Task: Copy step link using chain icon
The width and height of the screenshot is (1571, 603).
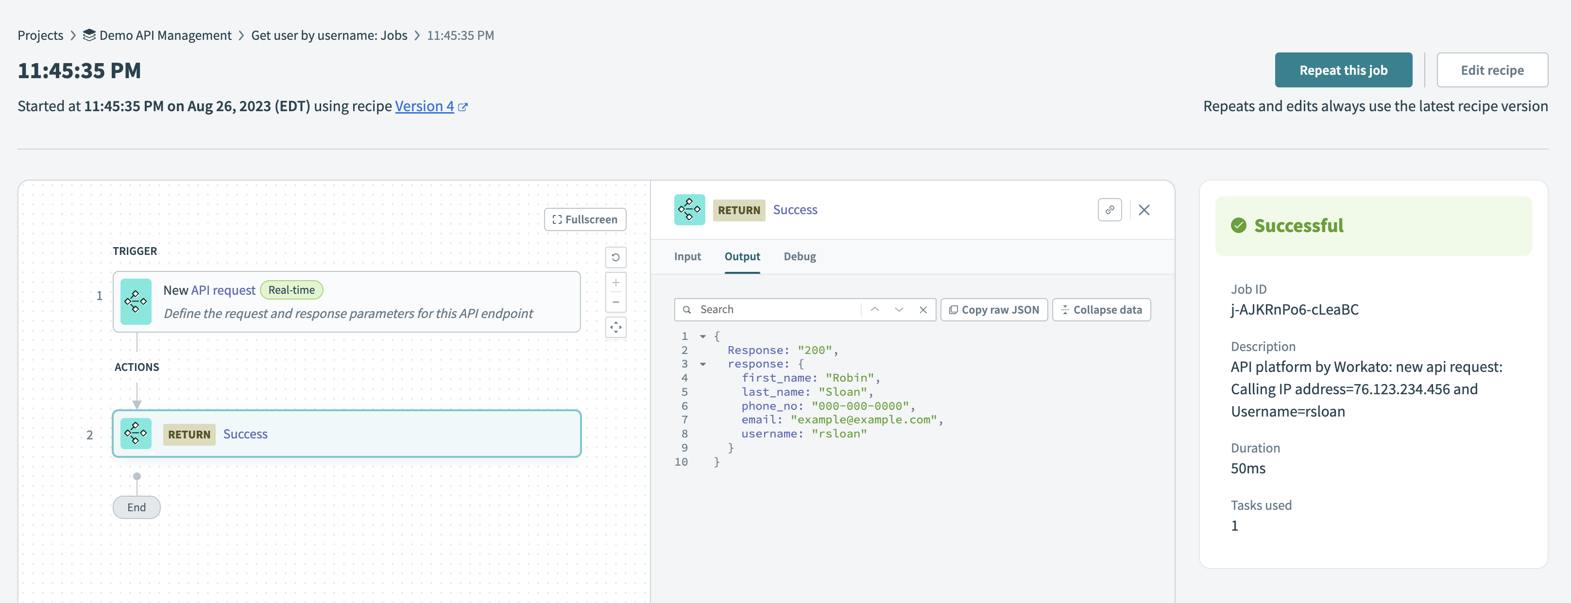Action: click(1110, 210)
